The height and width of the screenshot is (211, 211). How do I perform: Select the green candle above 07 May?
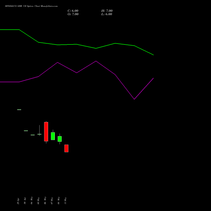pyautogui.click(x=53, y=136)
